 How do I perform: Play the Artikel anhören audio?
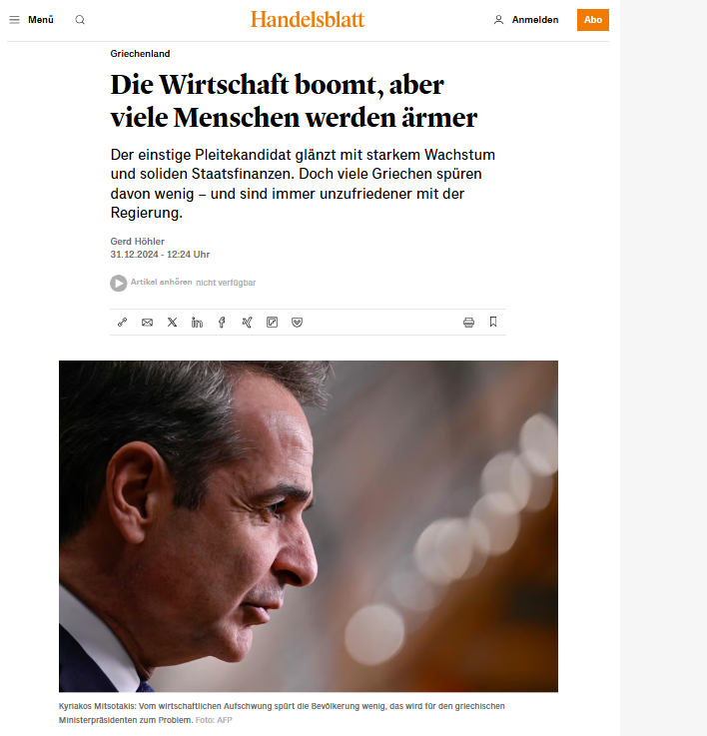click(118, 283)
